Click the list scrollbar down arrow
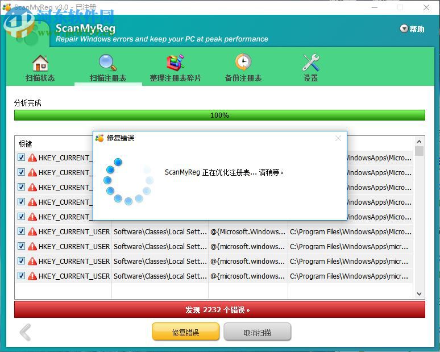 (419, 294)
